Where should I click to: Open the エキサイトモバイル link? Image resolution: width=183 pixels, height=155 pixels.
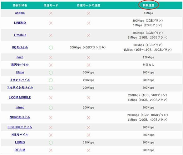[x=20, y=87]
